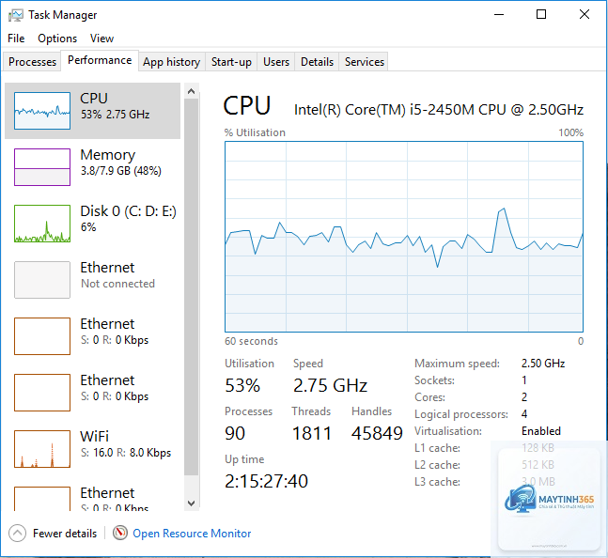608x558 pixels.
Task: Collapse view with Fewer details chevron icon
Action: coord(18,534)
